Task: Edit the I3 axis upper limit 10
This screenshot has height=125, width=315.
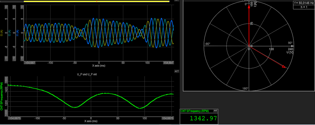Action: (x=6, y=7)
